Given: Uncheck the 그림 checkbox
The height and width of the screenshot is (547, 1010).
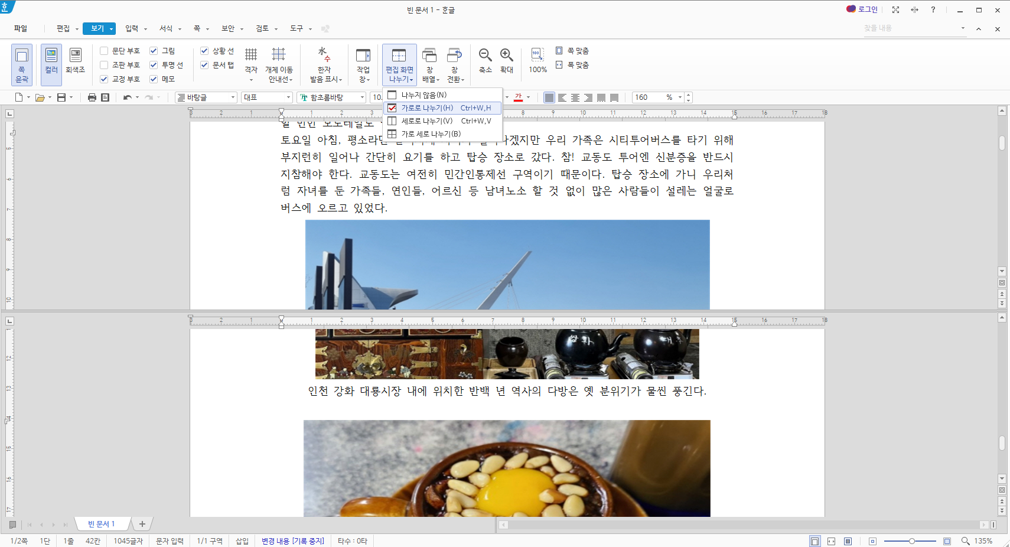Looking at the screenshot, I should [154, 51].
